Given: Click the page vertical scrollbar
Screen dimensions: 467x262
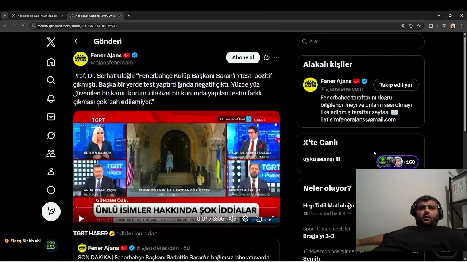Looking at the screenshot, I should 465,84.
